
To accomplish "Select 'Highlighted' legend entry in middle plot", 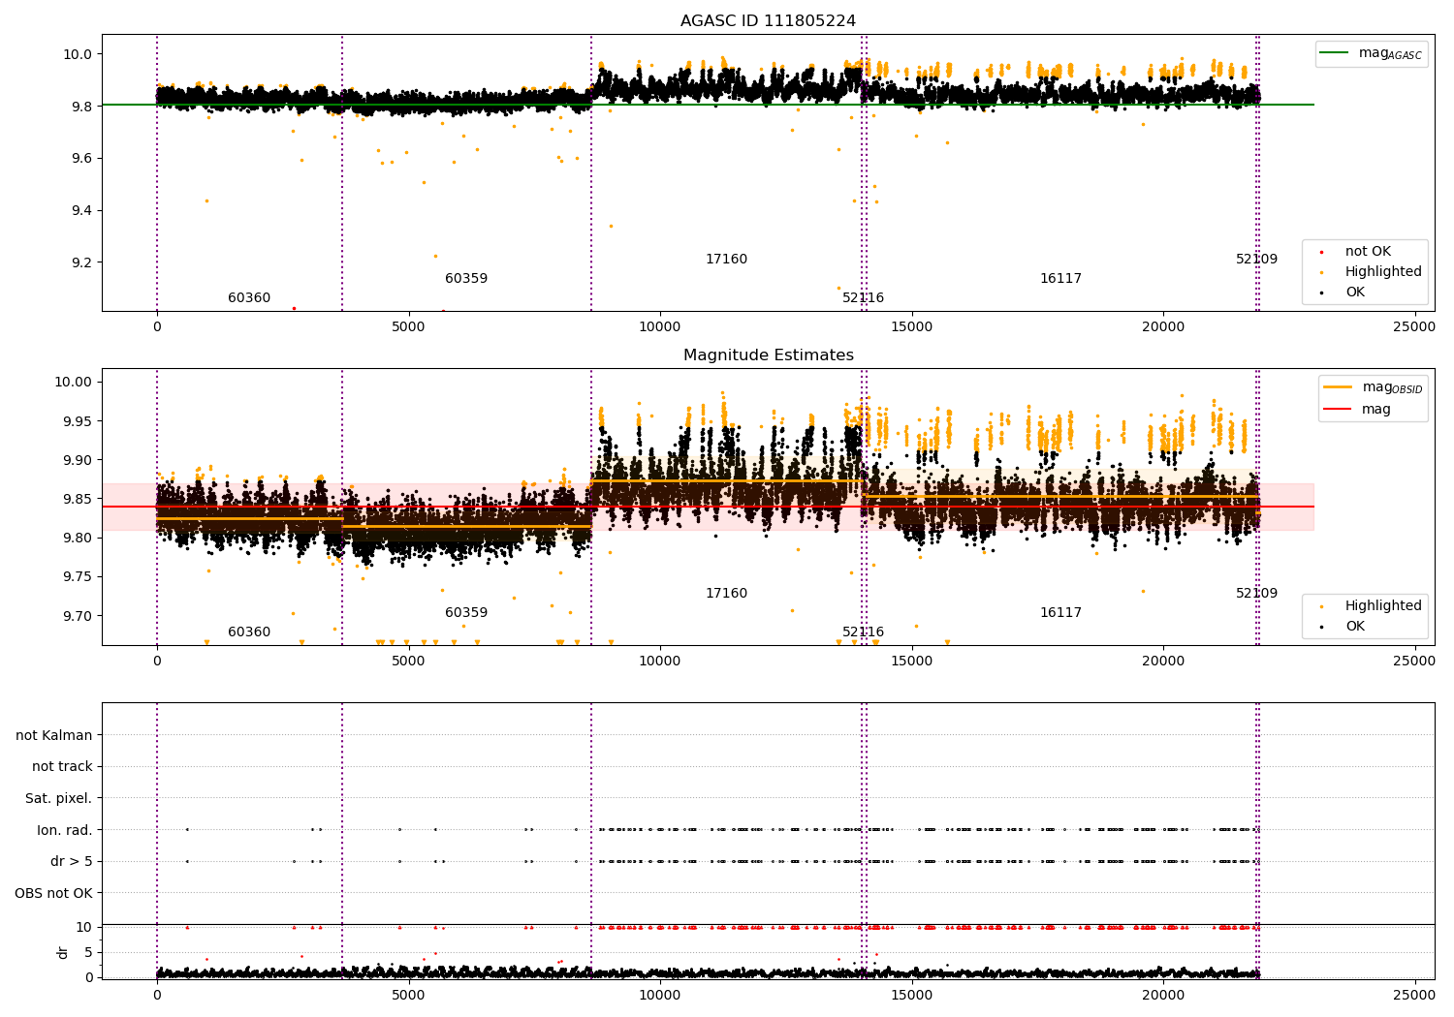I will coord(1382,606).
